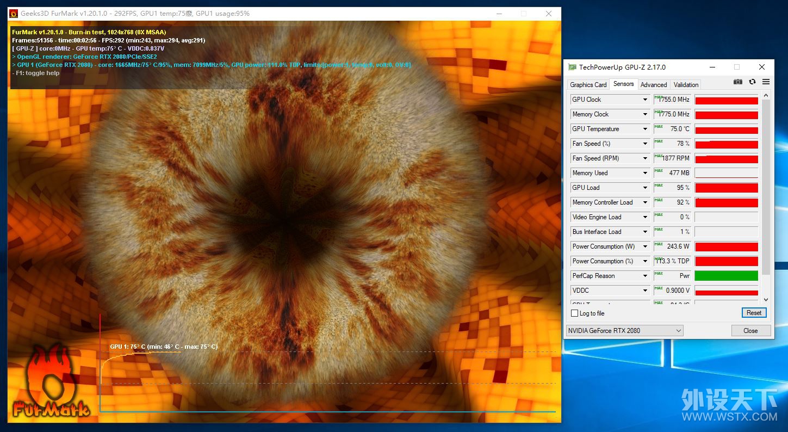The image size is (788, 432).
Task: Click the Close button in GPU-Z
Action: [750, 331]
